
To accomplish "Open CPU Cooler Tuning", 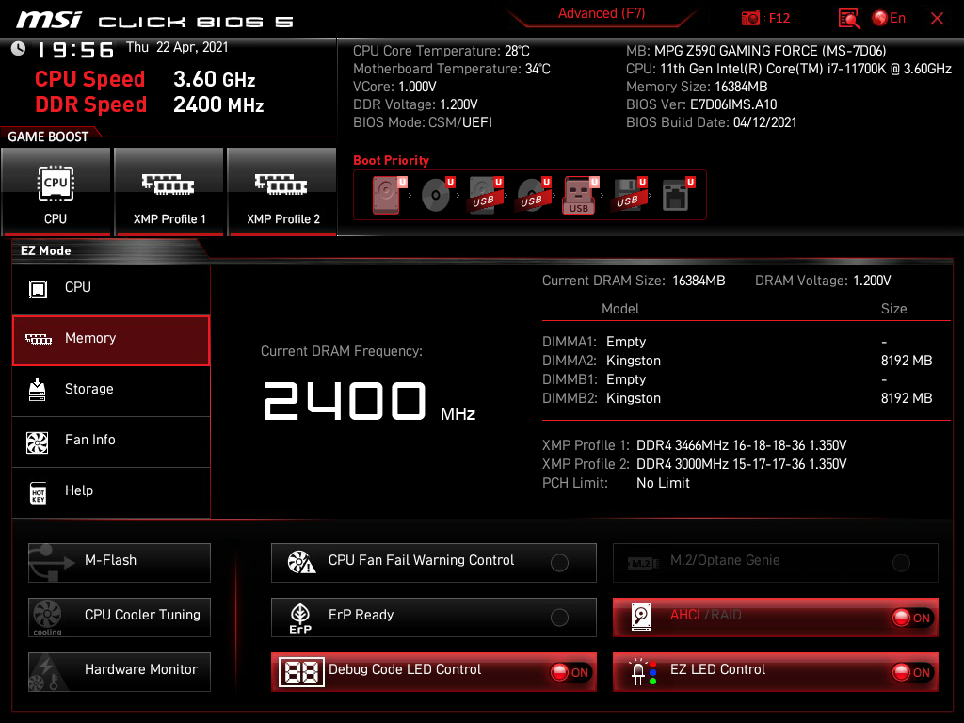I will coord(120,618).
